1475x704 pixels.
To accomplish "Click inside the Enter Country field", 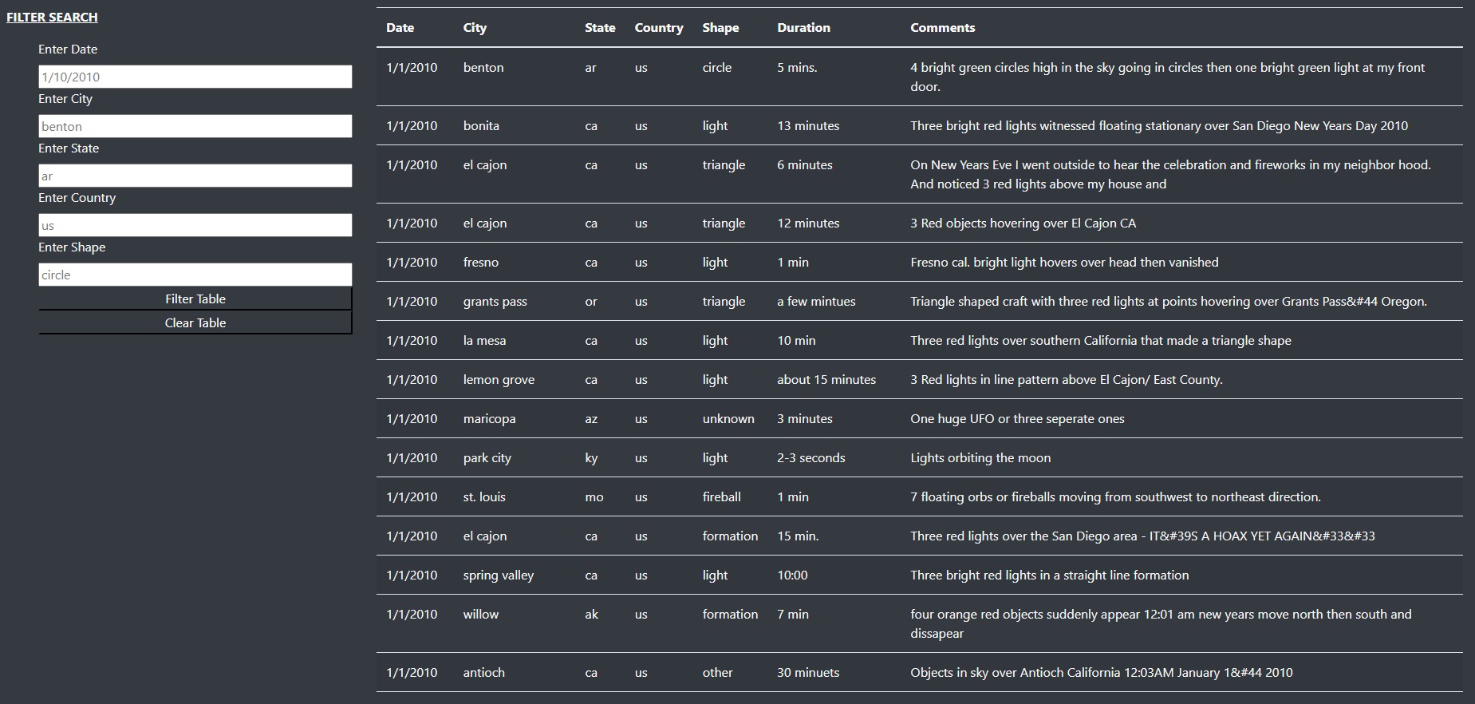I will pos(195,225).
